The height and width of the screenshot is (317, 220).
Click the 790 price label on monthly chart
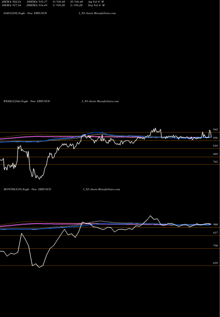(x=215, y=246)
